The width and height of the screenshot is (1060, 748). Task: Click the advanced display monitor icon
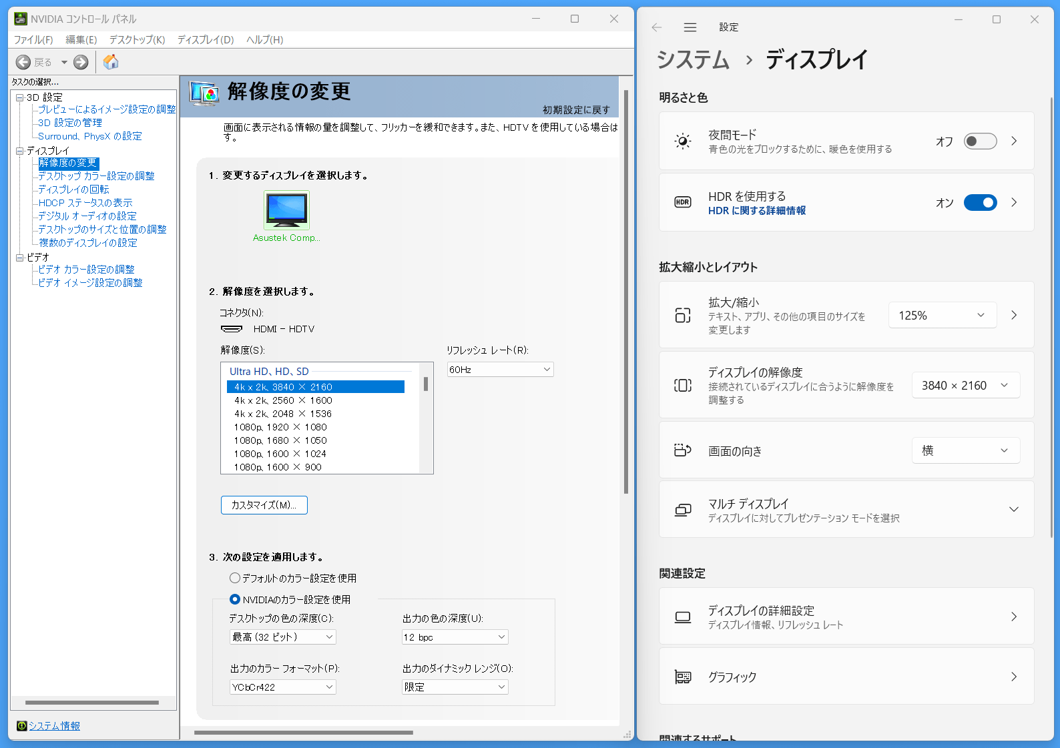coord(683,617)
